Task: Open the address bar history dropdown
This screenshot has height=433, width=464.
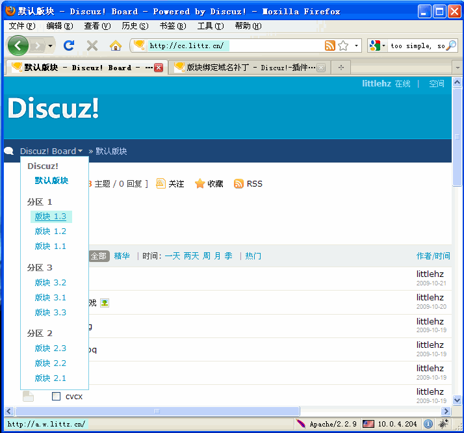Action: tap(356, 46)
